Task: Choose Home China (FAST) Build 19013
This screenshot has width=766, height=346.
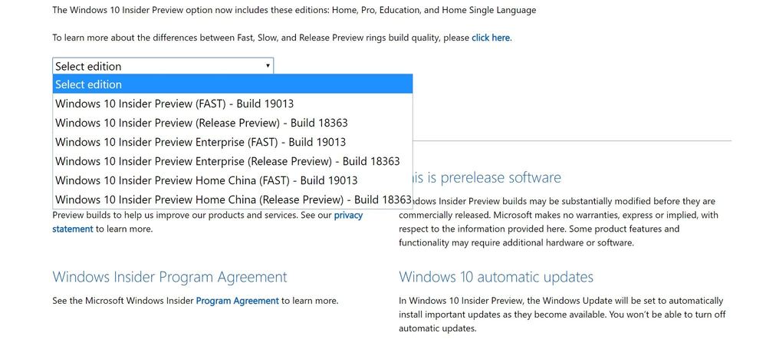Action: (x=232, y=180)
